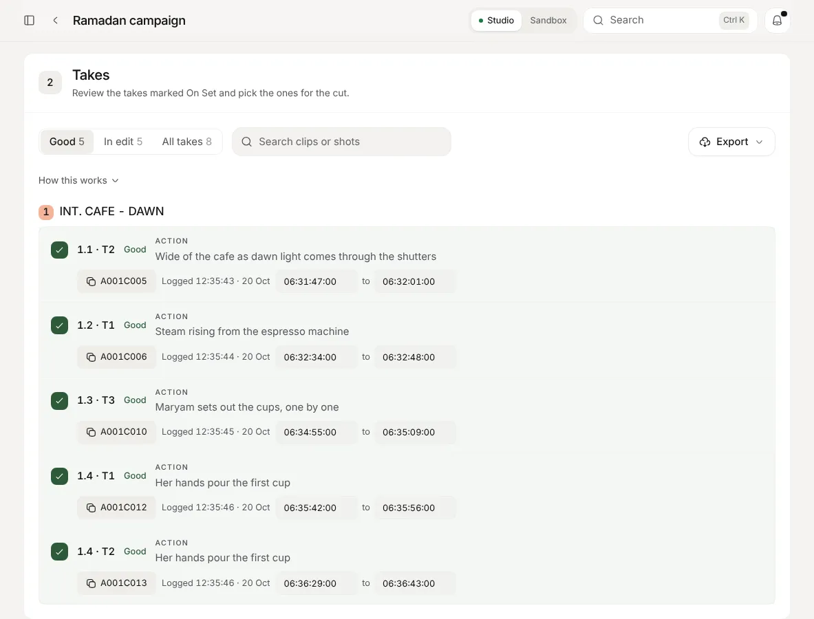This screenshot has width=814, height=619.
Task: Select the All takes tab
Action: [187, 142]
